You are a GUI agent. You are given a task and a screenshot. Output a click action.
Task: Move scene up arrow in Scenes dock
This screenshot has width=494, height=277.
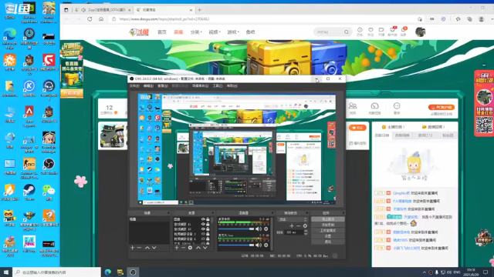click(147, 248)
